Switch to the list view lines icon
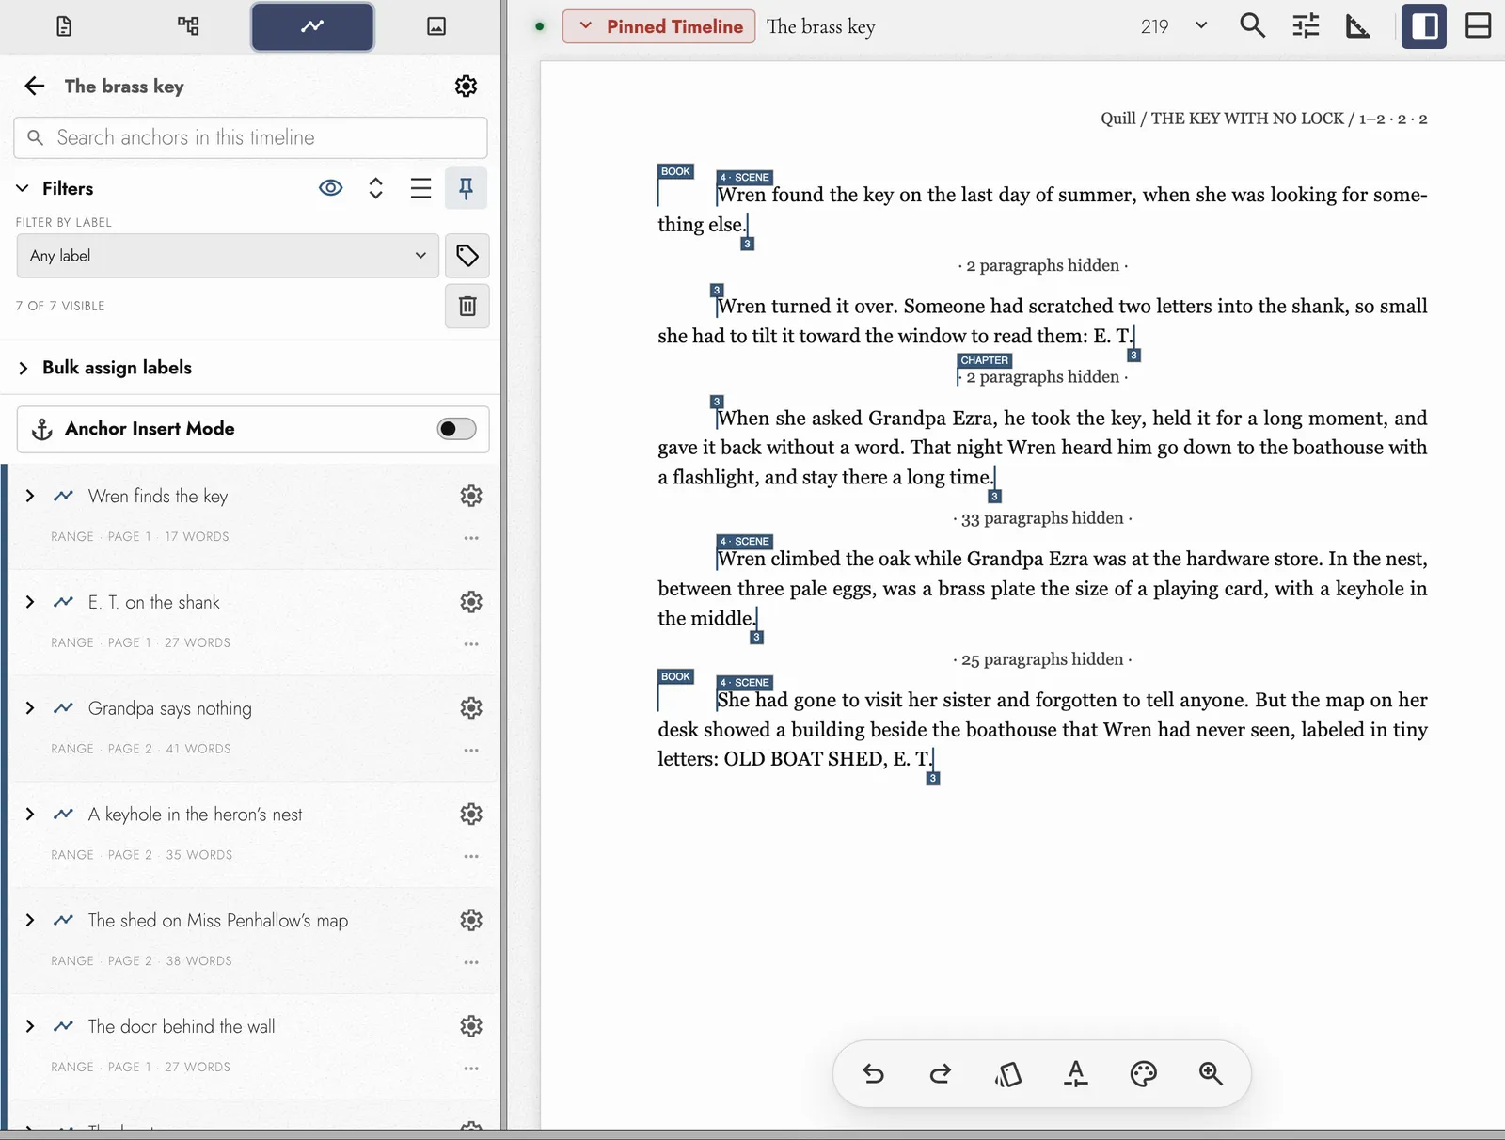 pos(420,188)
